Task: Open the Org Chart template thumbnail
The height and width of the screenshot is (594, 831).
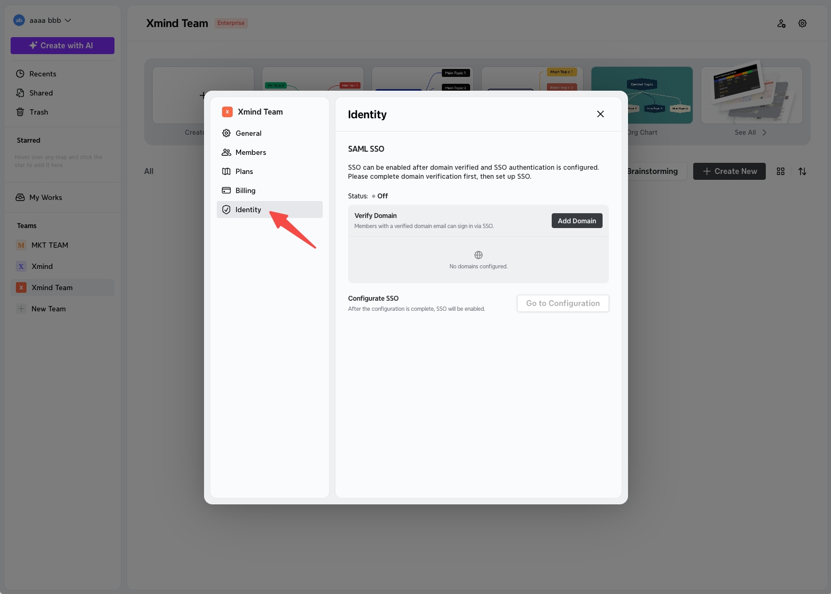Action: click(x=642, y=95)
